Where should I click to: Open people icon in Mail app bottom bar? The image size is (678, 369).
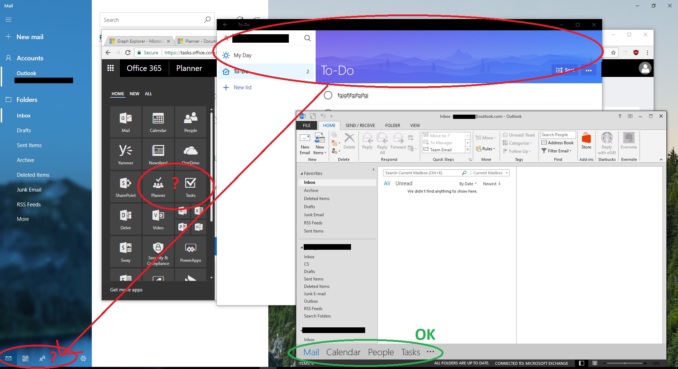[42, 358]
